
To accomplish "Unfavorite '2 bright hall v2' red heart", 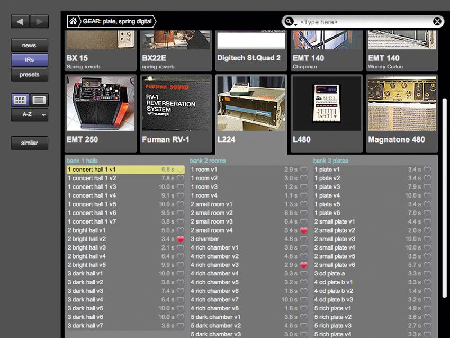I will tap(180, 239).
